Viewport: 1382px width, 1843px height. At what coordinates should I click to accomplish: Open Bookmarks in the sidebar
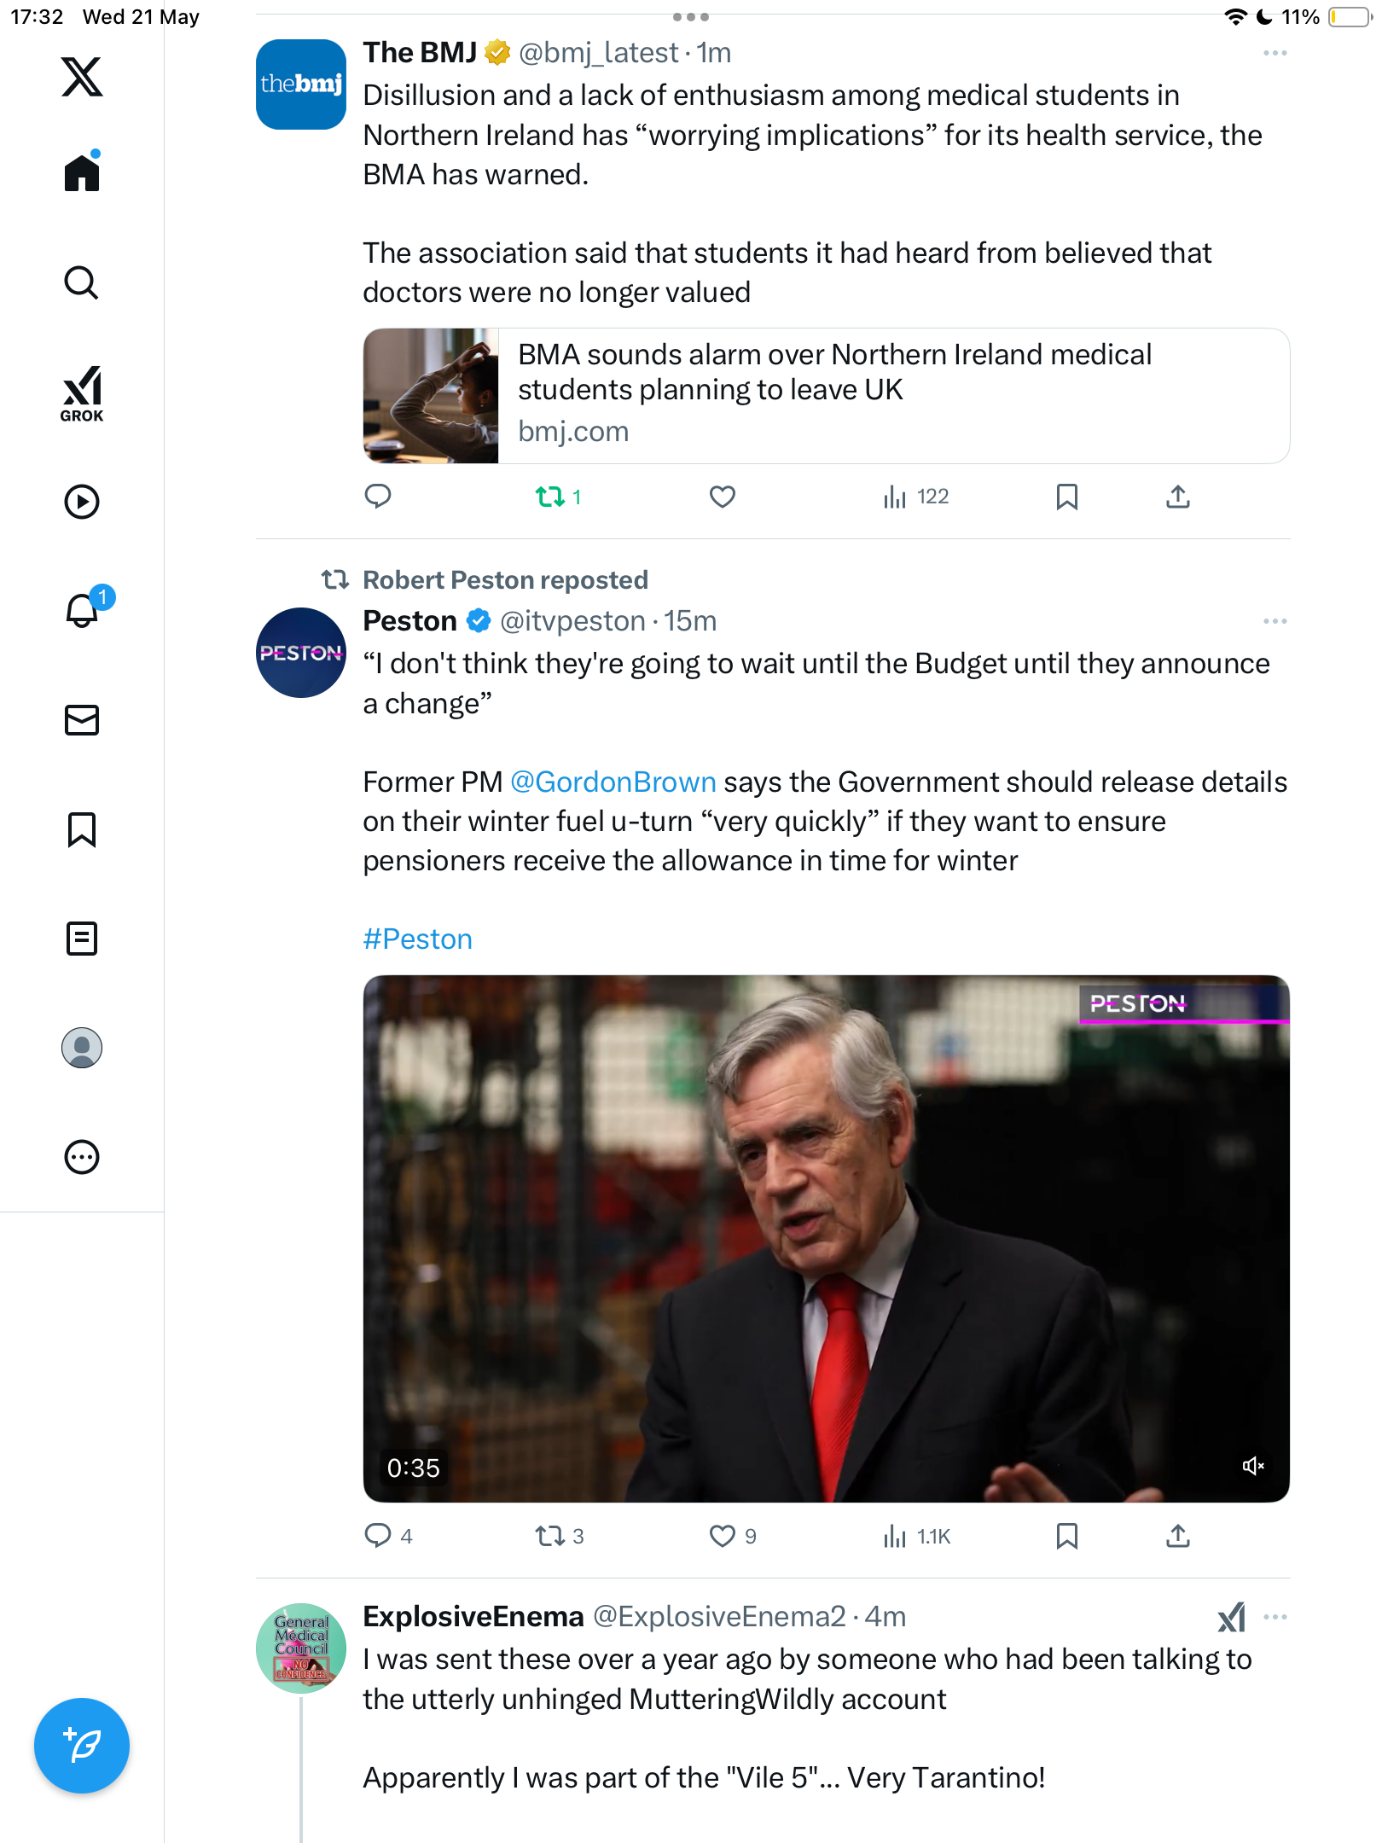pos(82,829)
